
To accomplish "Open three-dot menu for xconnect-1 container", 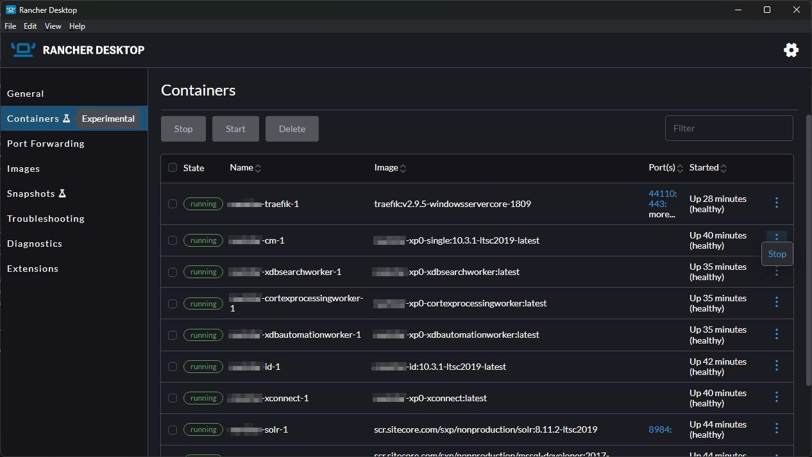I will 776,397.
